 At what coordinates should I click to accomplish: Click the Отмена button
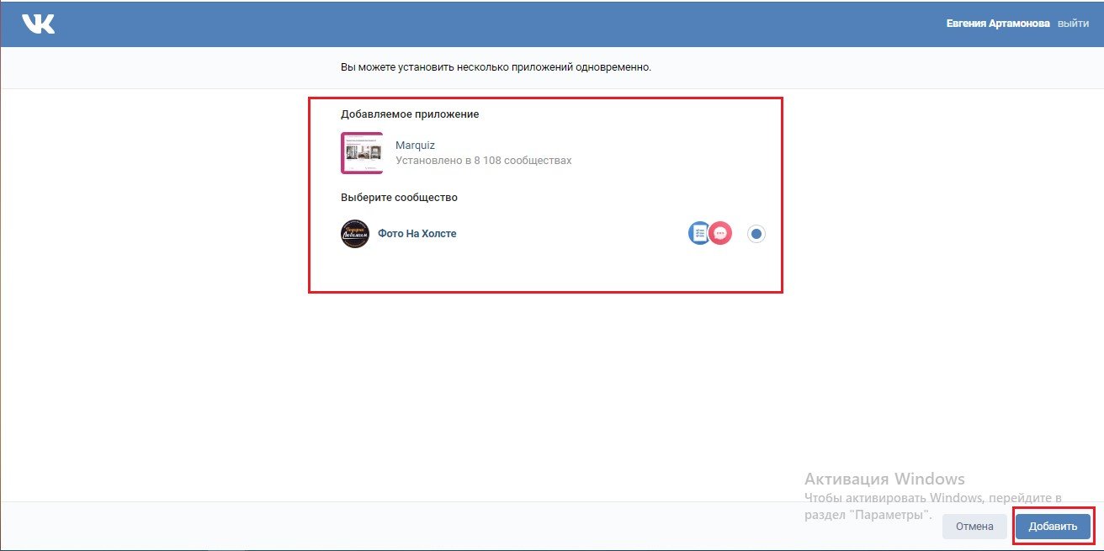pos(974,527)
